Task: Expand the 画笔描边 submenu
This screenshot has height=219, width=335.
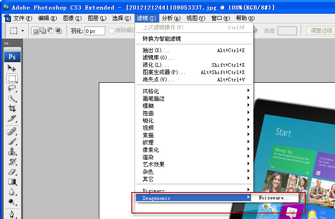Action: pos(194,99)
